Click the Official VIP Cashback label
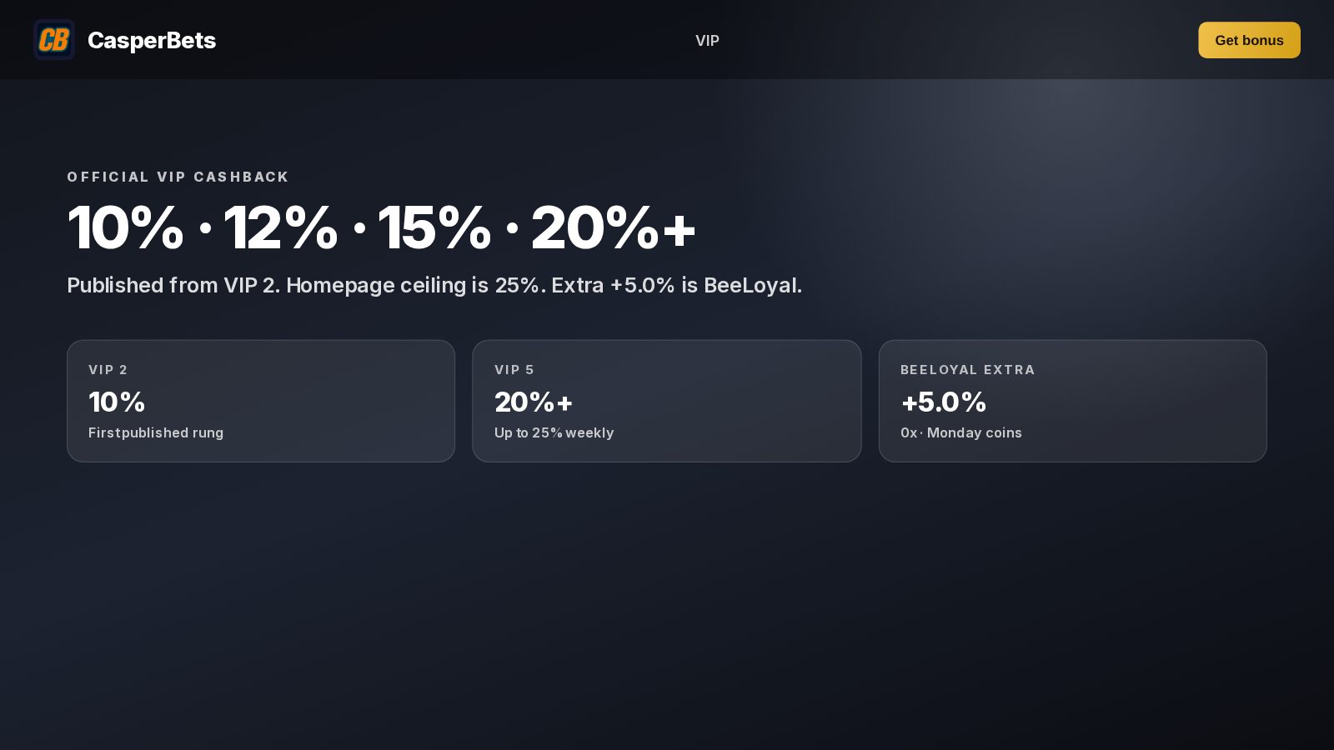This screenshot has height=750, width=1334. pyautogui.click(x=178, y=177)
